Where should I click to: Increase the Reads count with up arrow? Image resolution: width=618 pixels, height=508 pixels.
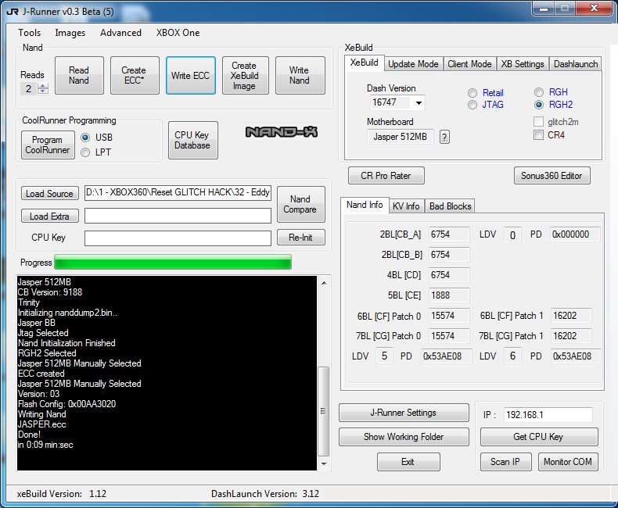pyautogui.click(x=42, y=85)
